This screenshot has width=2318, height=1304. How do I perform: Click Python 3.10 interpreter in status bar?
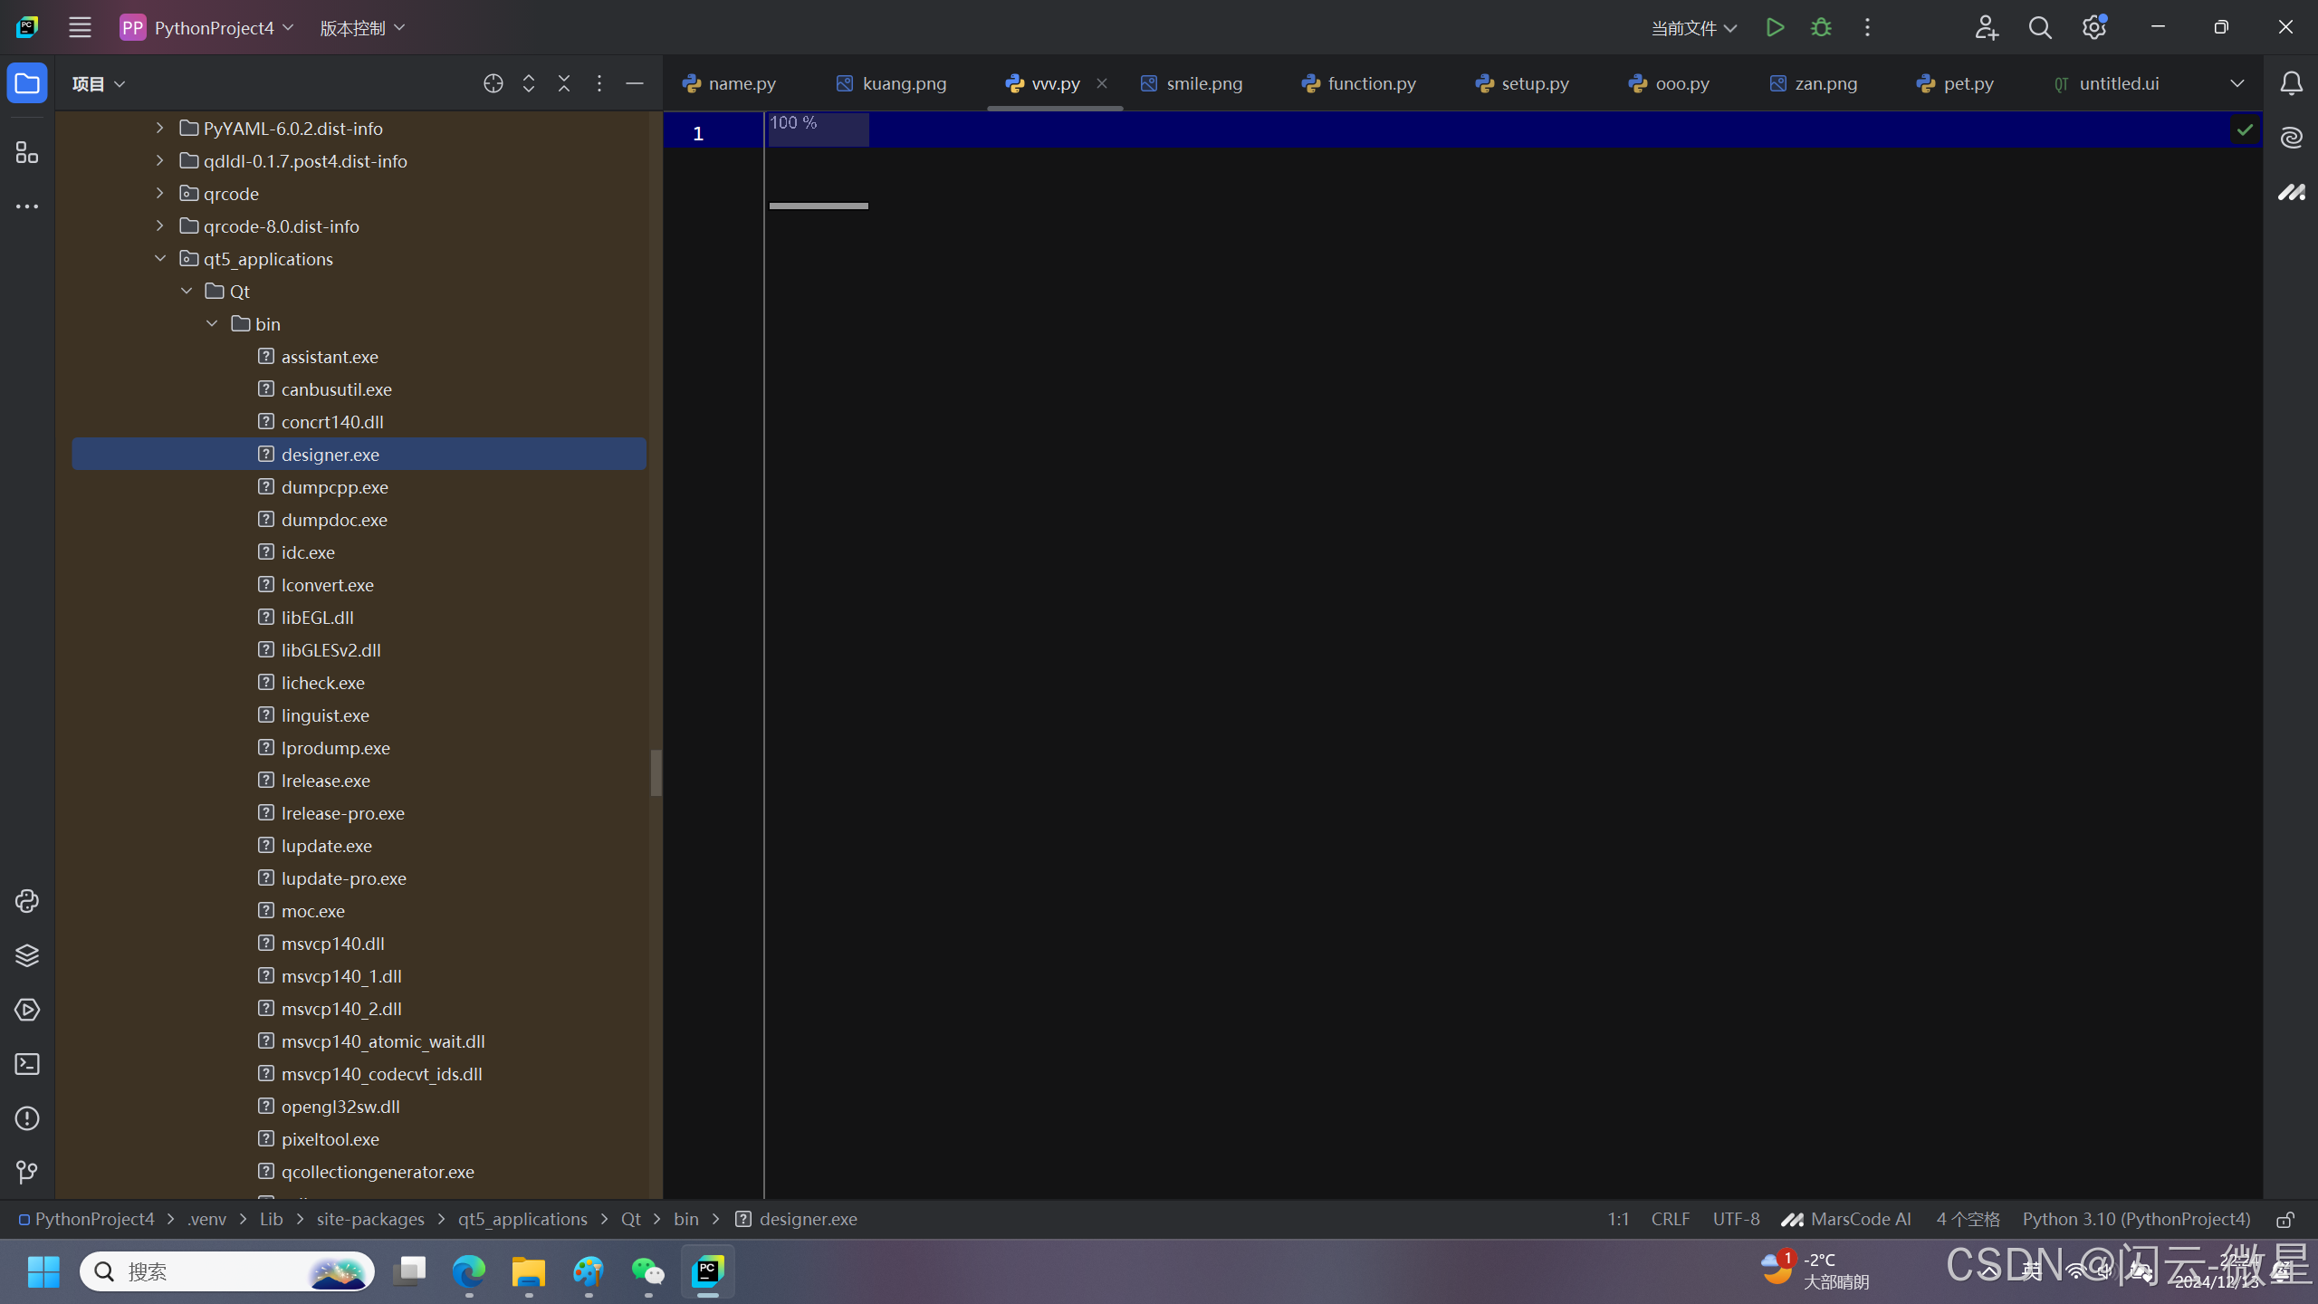[2136, 1220]
